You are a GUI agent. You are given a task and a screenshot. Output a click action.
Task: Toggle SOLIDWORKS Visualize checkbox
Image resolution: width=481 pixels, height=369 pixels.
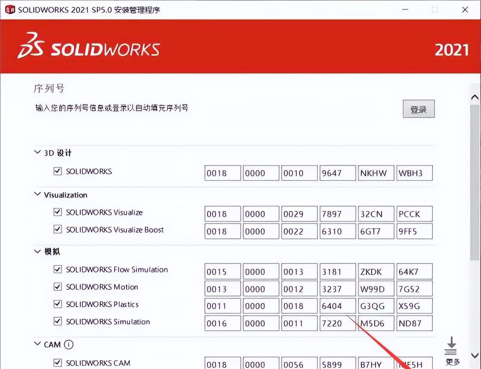pyautogui.click(x=57, y=212)
